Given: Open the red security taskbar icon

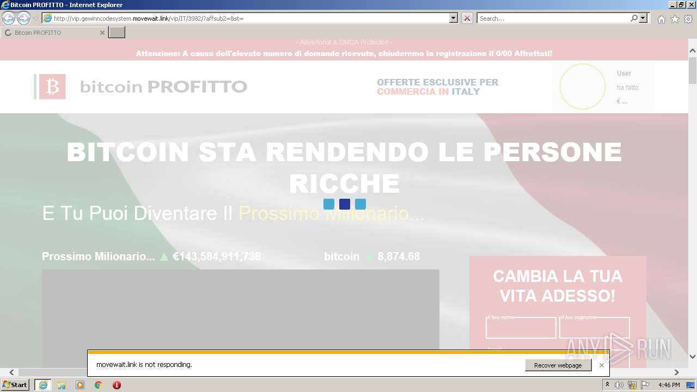Looking at the screenshot, I should click(x=117, y=385).
